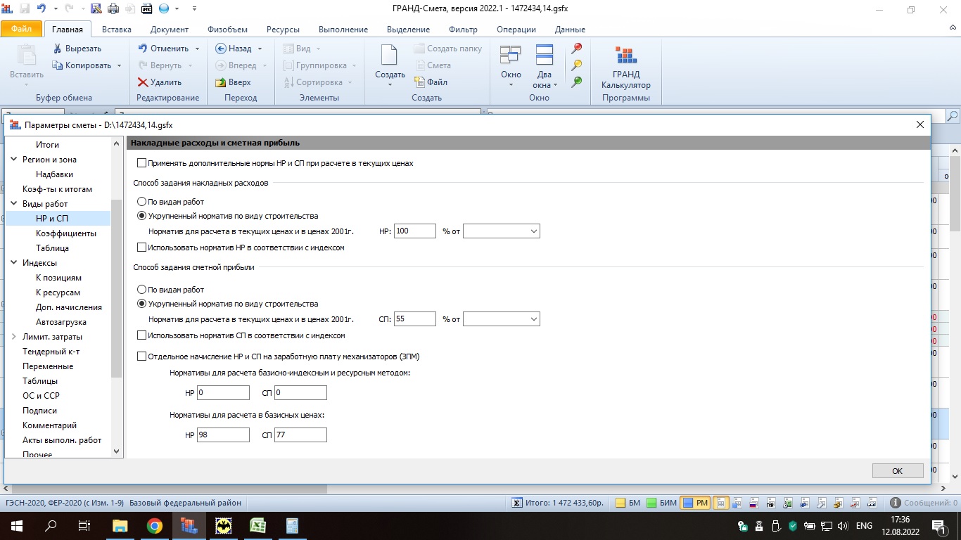Switch to the Физобъем ribbon tab
961x540 pixels.
click(x=228, y=30)
